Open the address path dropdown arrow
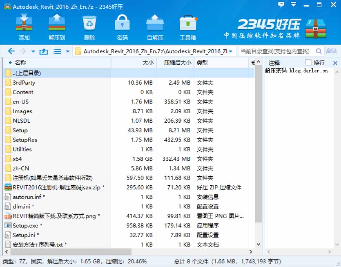341x267 pixels. click(231, 52)
